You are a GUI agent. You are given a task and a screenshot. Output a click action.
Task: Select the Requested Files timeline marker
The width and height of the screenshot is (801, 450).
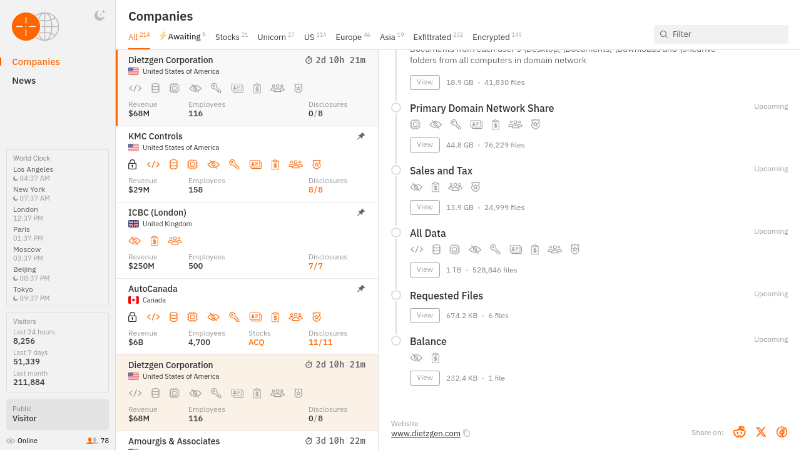click(x=396, y=295)
